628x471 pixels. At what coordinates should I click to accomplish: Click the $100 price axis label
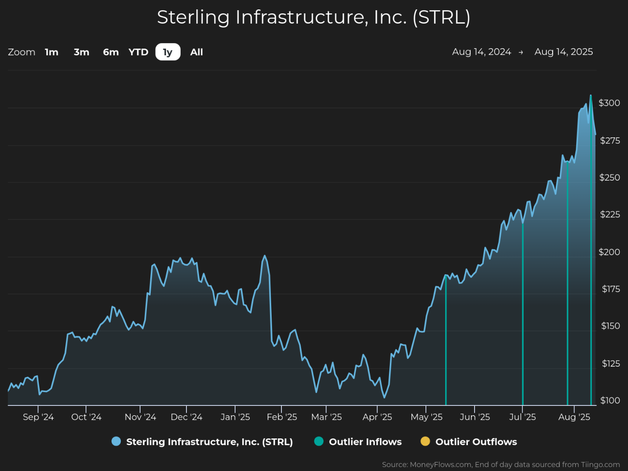coord(610,401)
